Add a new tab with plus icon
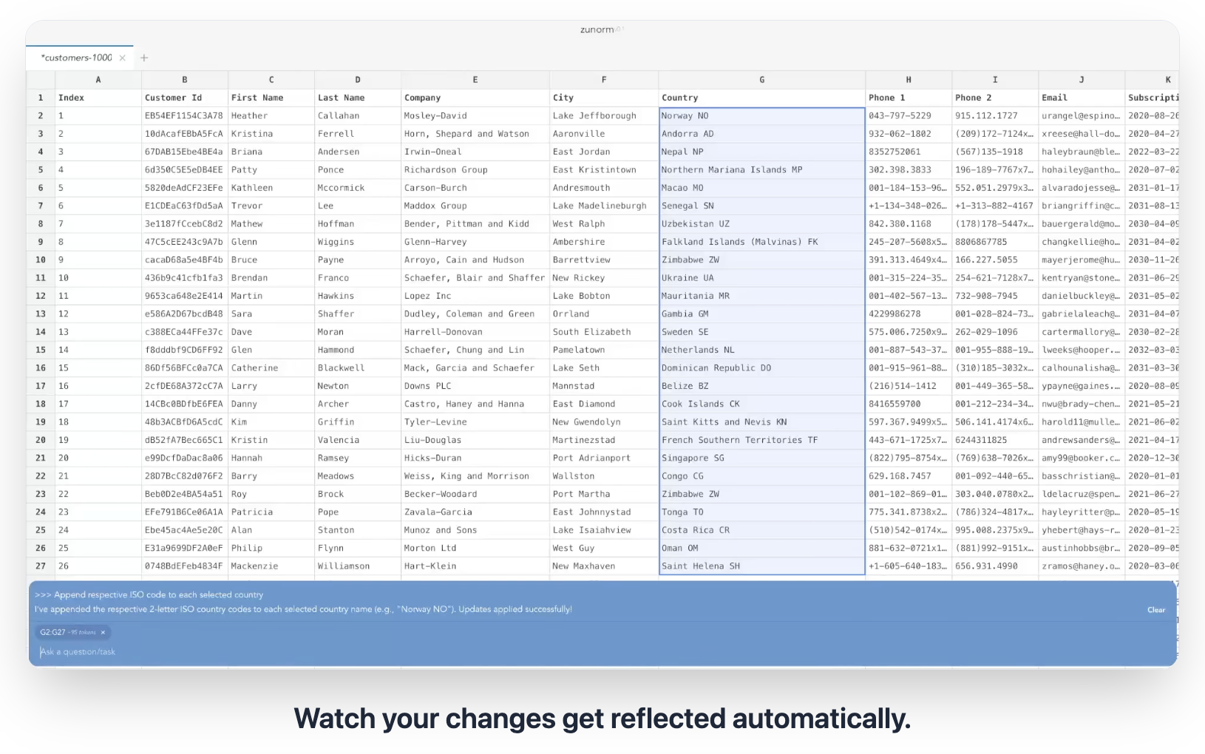Viewport: 1205px width, 754px height. 144,58
